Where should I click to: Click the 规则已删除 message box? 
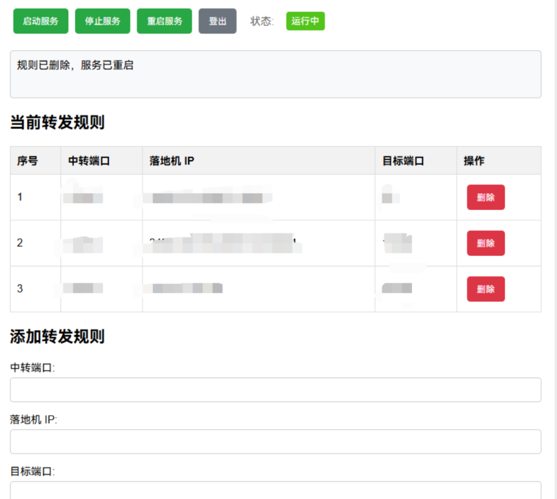[275, 74]
